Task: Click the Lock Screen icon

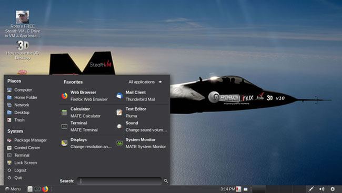Action: pos(9,162)
